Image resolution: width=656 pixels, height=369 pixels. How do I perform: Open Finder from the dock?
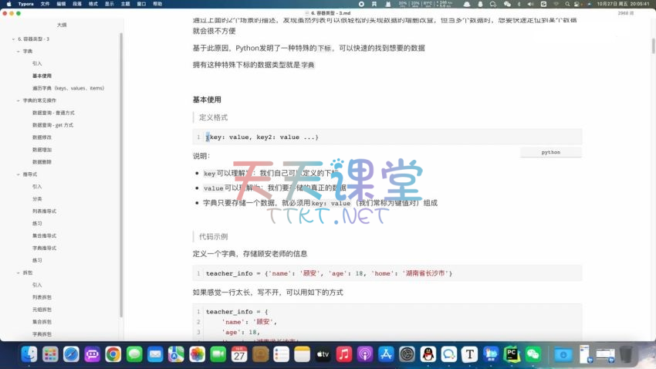click(x=29, y=354)
